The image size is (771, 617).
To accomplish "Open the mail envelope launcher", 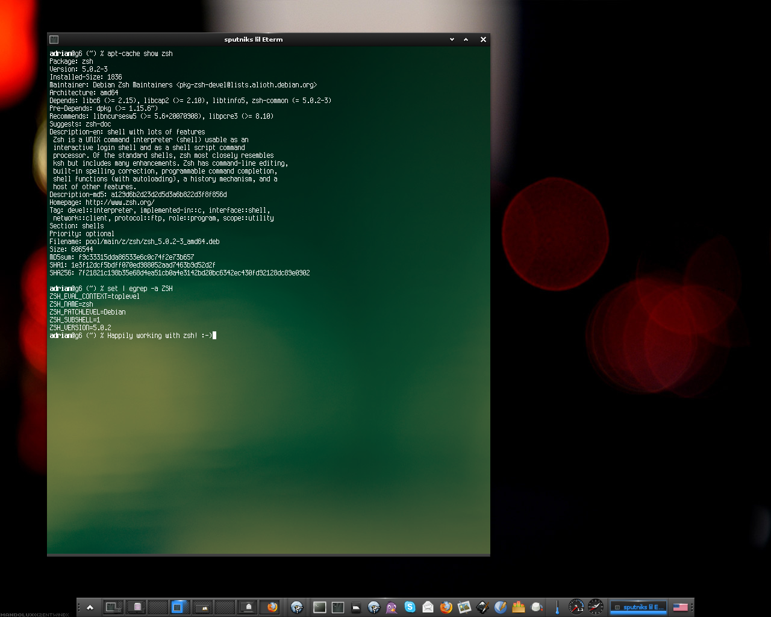I will (x=428, y=607).
